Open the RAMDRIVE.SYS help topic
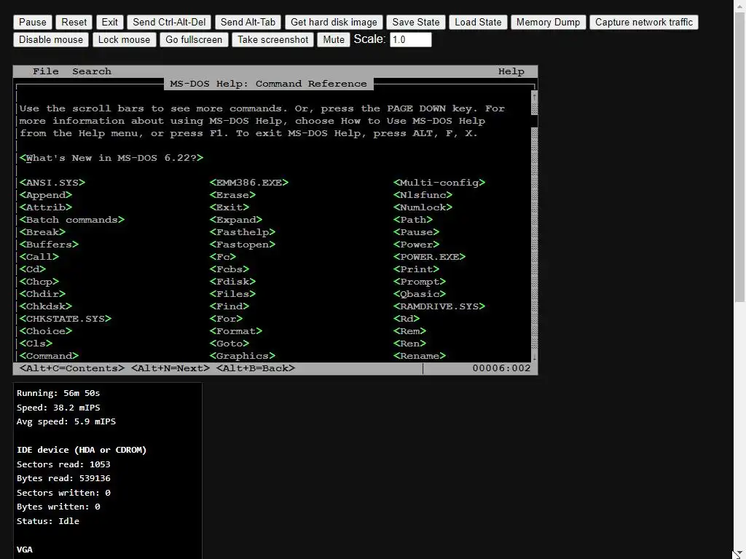Image resolution: width=746 pixels, height=559 pixels. point(439,306)
